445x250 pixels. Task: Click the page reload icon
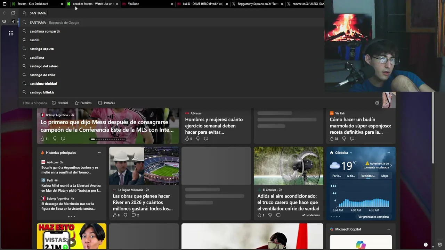pyautogui.click(x=13, y=13)
